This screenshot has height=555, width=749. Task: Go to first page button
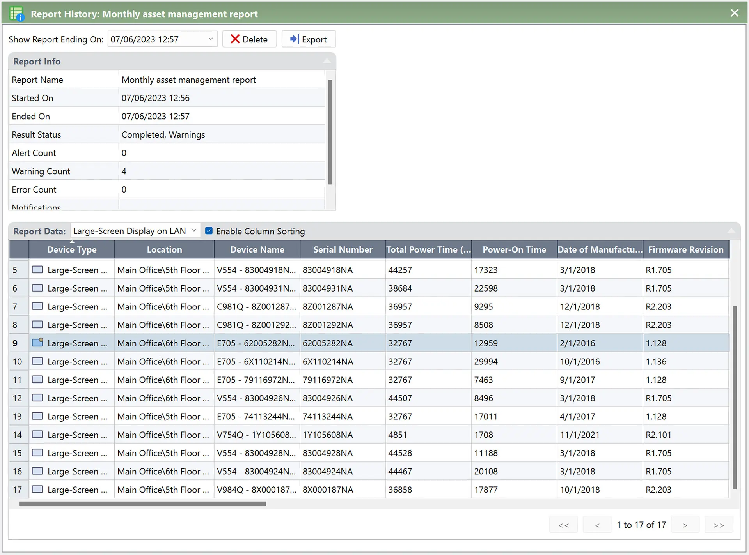pyautogui.click(x=563, y=525)
